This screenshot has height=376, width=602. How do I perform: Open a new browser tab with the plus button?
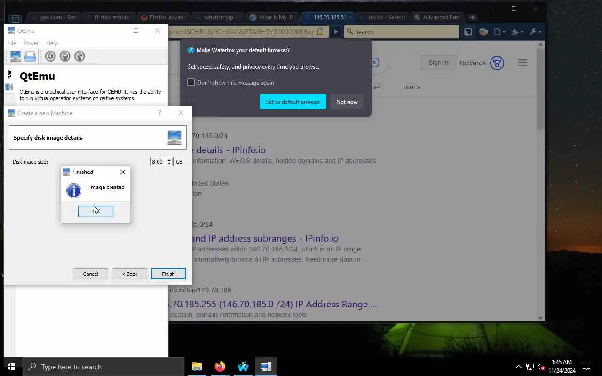(473, 17)
